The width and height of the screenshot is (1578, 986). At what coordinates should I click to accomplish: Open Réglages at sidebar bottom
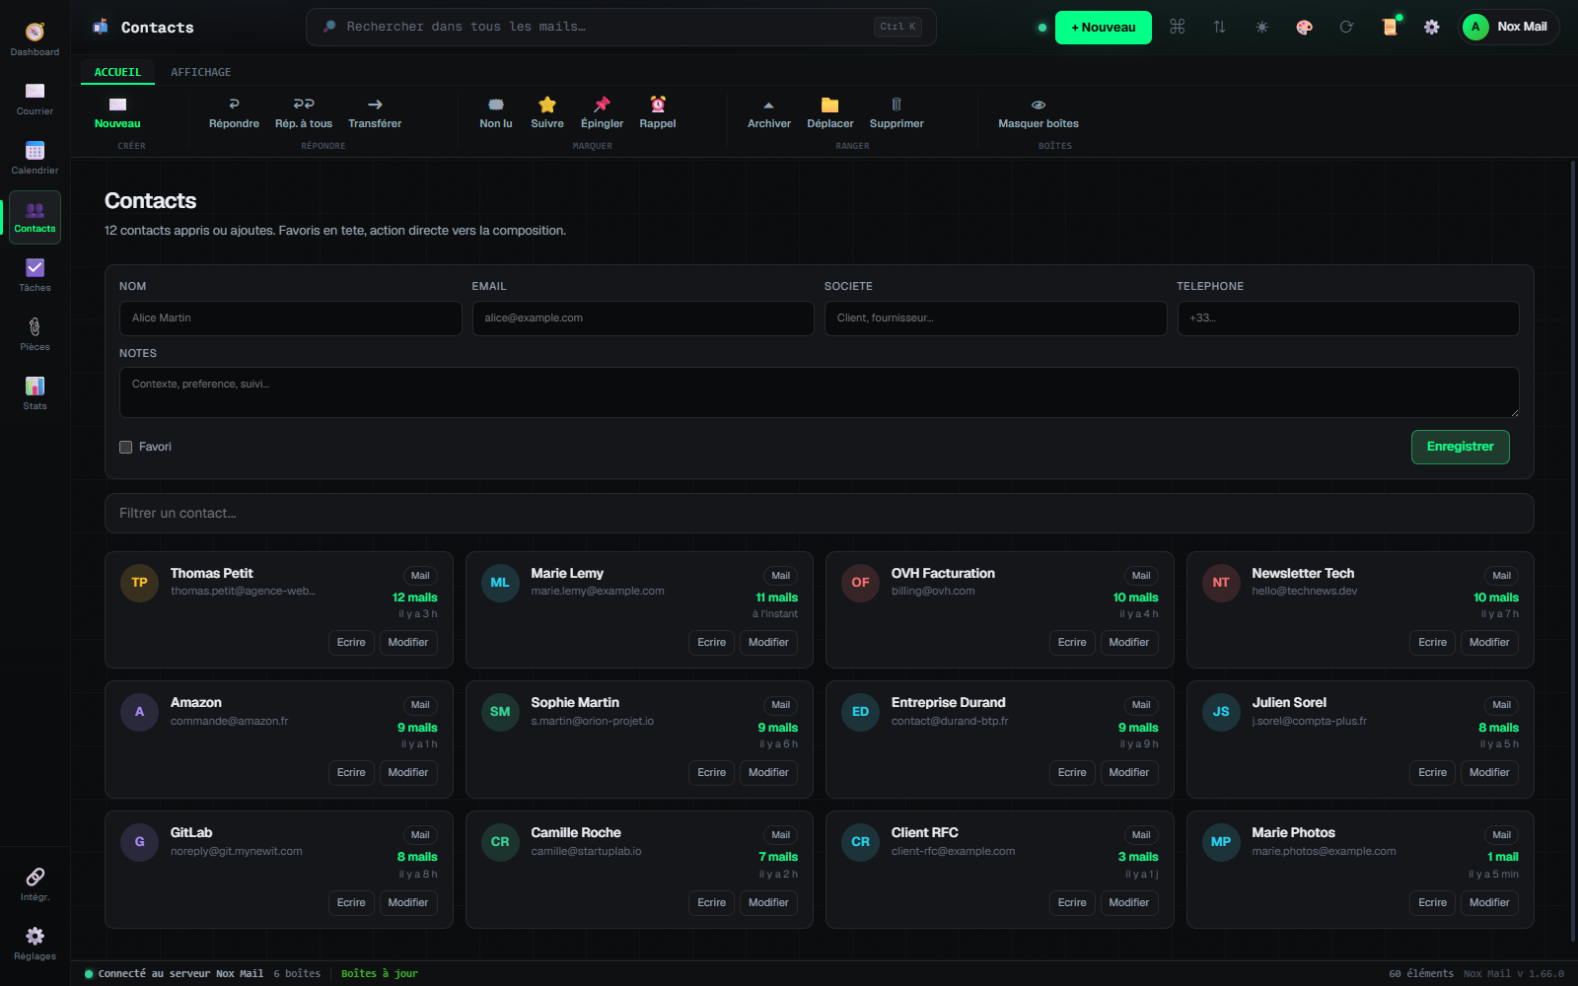(35, 944)
